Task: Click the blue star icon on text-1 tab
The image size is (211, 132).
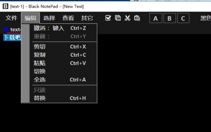Action: click(x=6, y=29)
